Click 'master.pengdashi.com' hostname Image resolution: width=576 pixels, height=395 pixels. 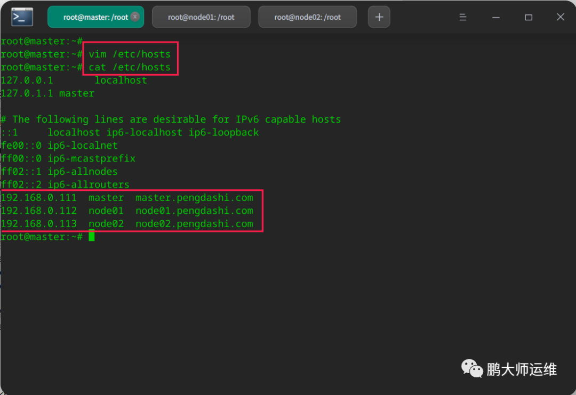tap(194, 197)
